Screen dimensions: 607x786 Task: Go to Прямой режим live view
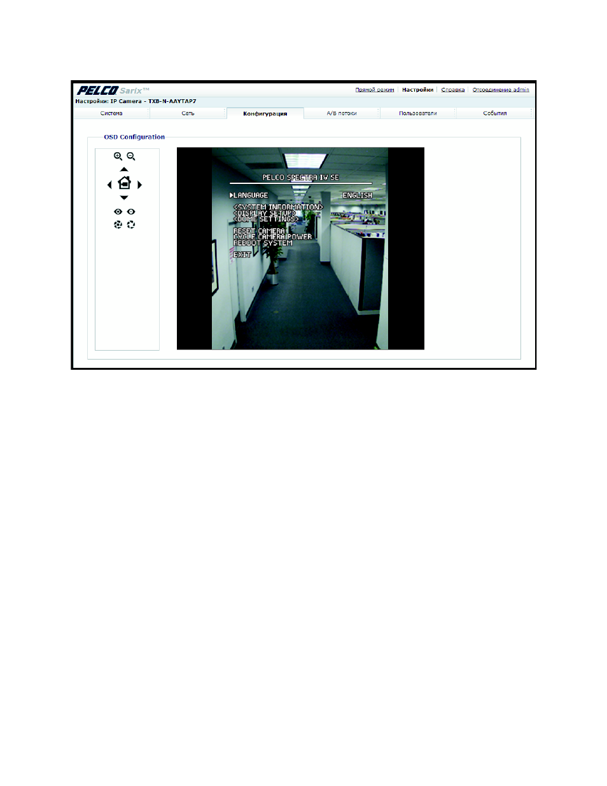pos(375,90)
